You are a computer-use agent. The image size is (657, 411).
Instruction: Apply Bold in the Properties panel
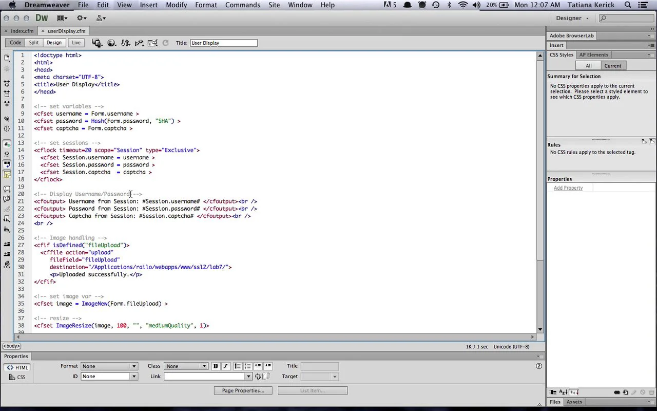[x=216, y=366]
